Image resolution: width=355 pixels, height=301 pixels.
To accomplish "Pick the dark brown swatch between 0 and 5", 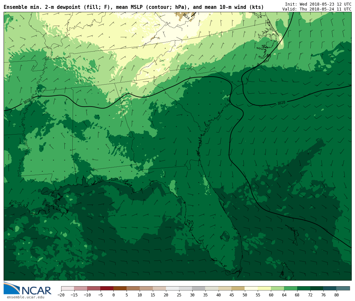I will click(x=120, y=288).
